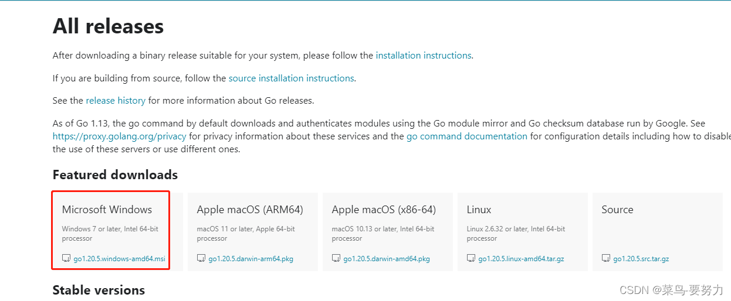Click the 'macOS 11 or later' description text

(x=245, y=234)
